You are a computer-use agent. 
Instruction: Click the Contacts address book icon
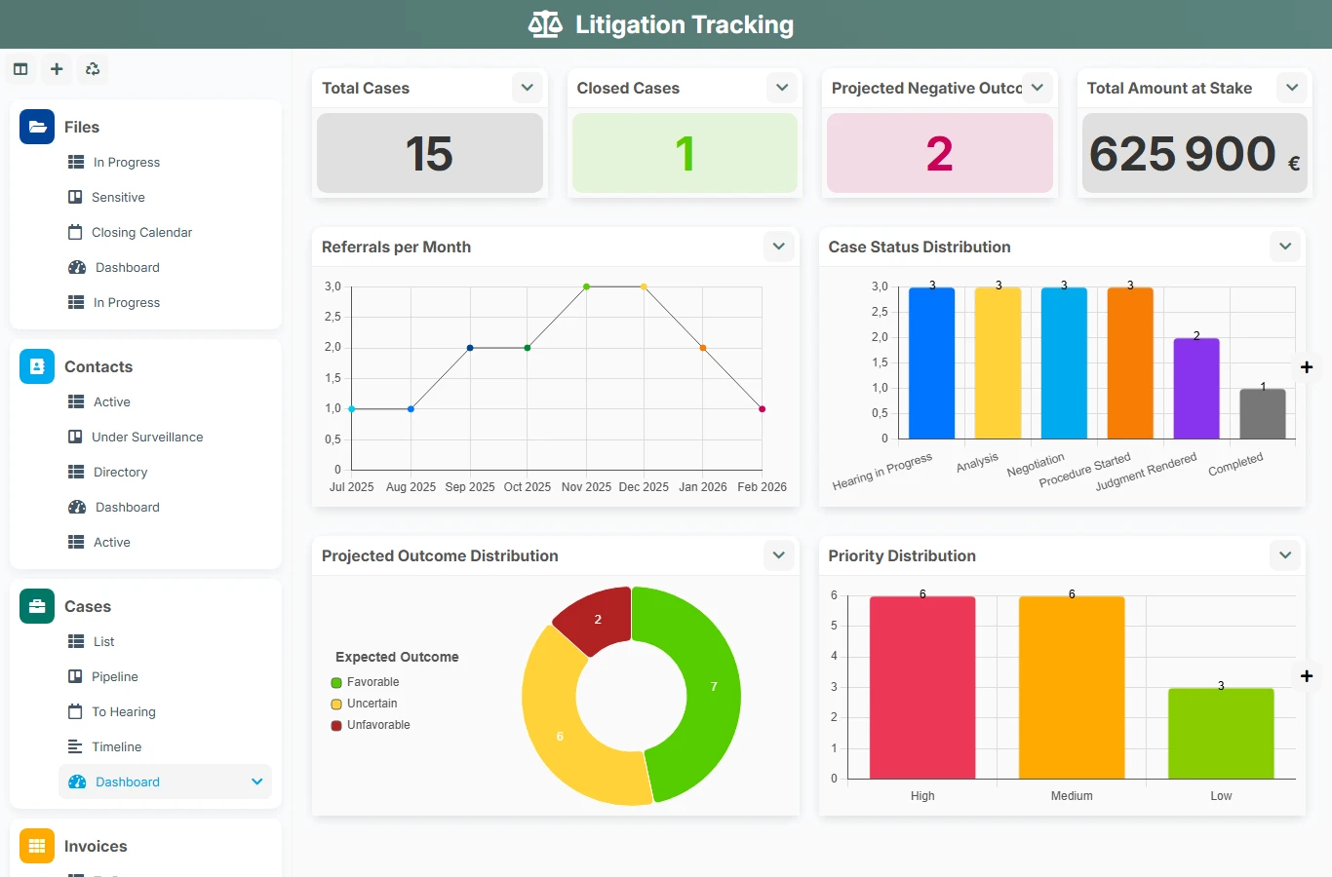coord(37,366)
